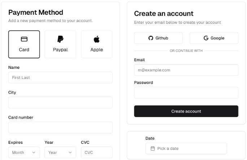Focus the Card number field
Viewport: 247px width, 160px height.
60,128
